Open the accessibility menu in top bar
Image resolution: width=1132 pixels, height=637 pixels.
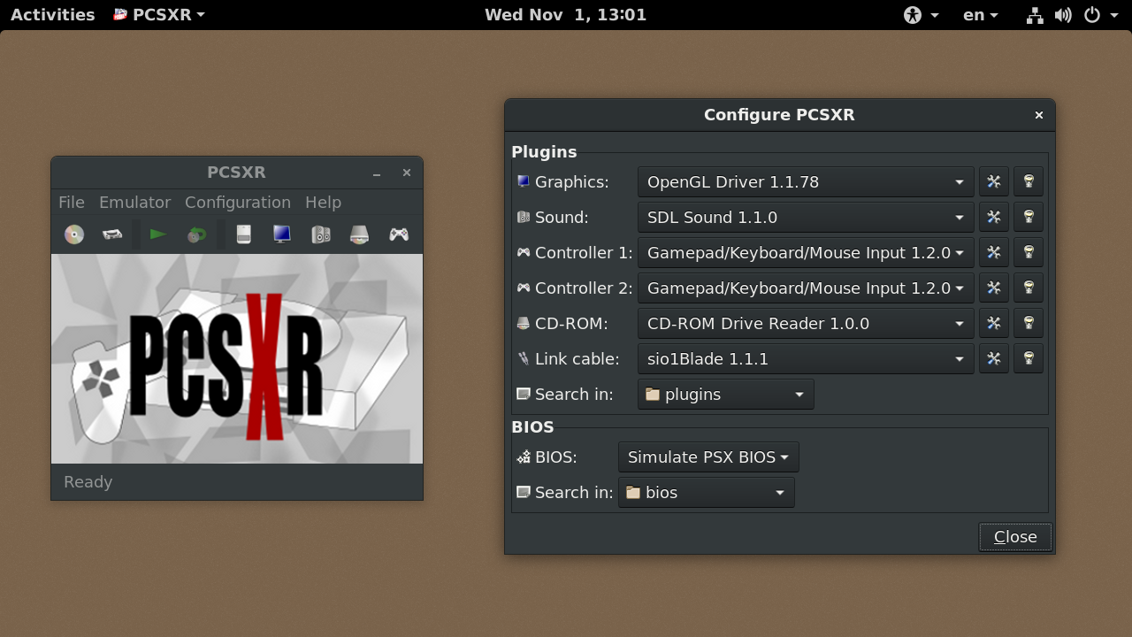[x=920, y=15]
